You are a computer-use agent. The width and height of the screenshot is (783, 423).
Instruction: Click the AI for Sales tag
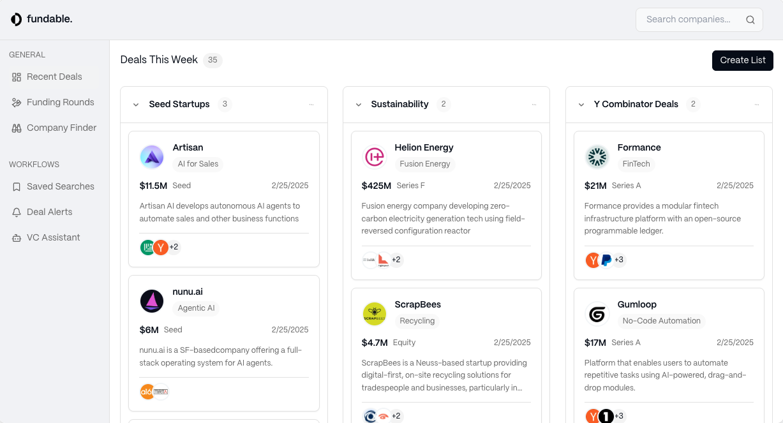click(x=198, y=164)
